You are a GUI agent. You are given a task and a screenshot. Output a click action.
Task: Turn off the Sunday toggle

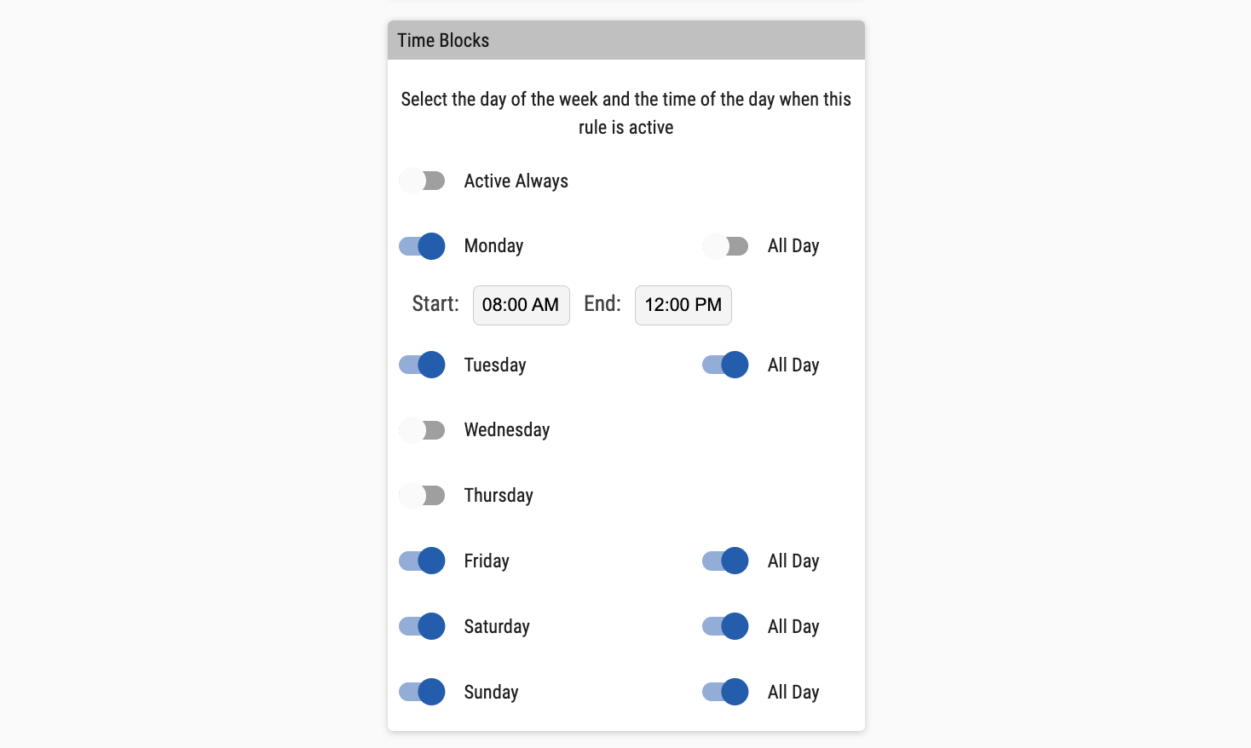coord(422,692)
